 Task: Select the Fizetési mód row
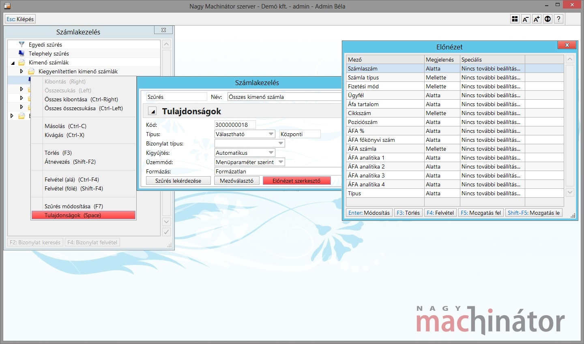pyautogui.click(x=455, y=86)
